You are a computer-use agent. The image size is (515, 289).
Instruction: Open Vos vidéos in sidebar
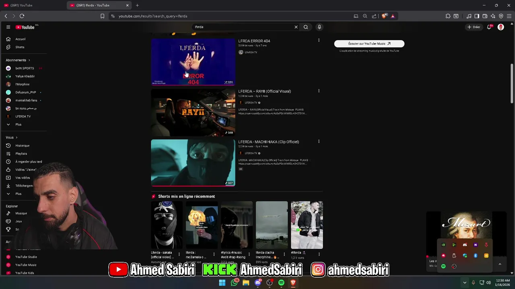click(x=23, y=178)
